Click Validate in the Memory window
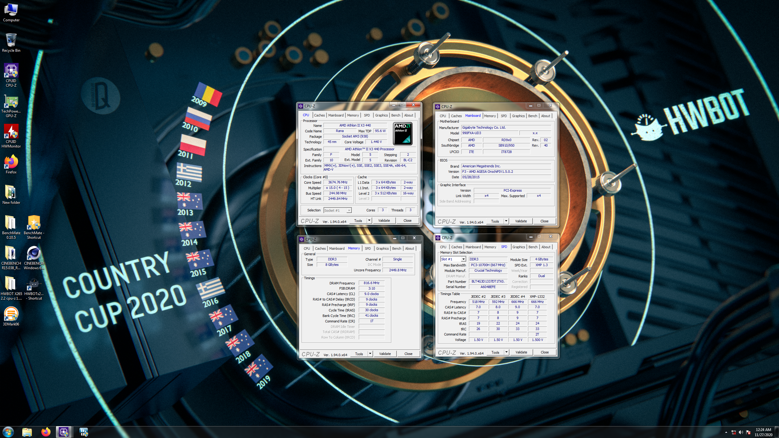Screen dimensions: 779x438 385,353
